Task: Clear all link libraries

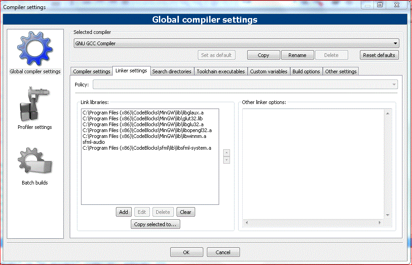Action: point(186,212)
